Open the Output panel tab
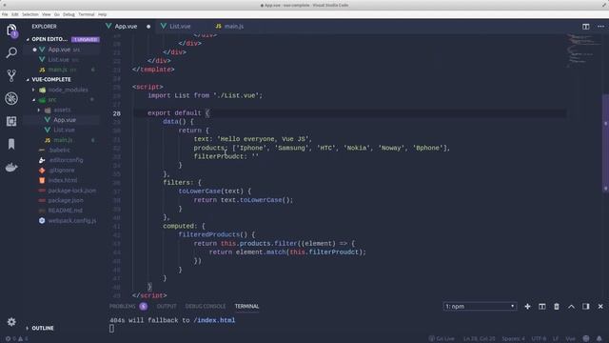 tap(167, 307)
